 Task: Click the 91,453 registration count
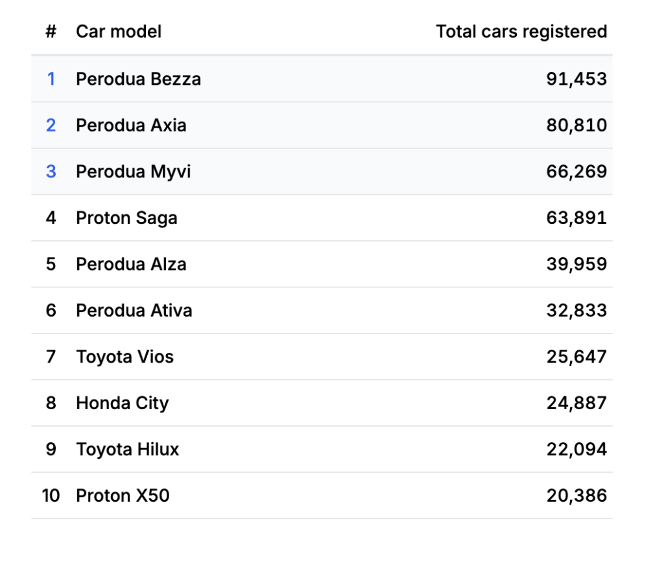click(x=576, y=79)
